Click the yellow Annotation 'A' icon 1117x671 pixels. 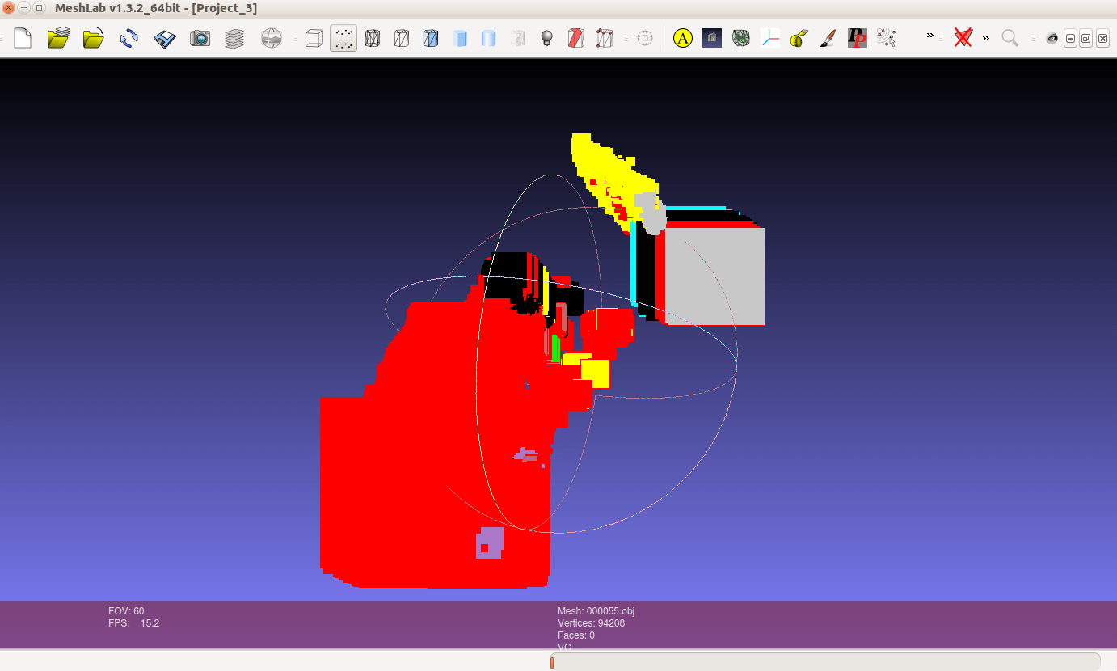pyautogui.click(x=683, y=38)
